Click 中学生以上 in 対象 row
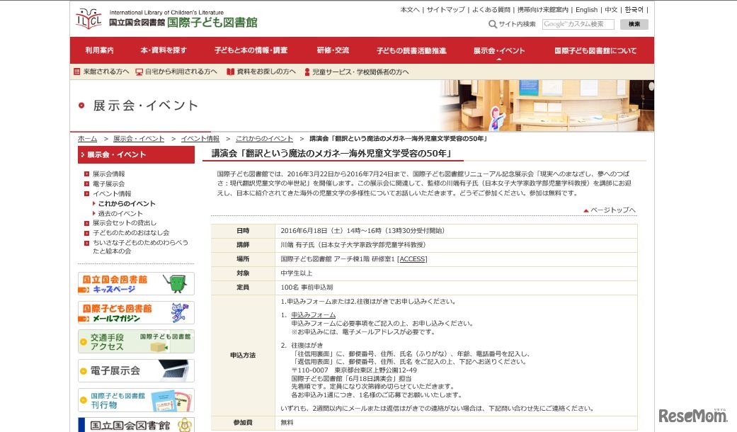The height and width of the screenshot is (432, 737). pyautogui.click(x=297, y=273)
